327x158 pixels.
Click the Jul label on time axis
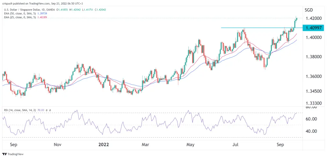pos(236,144)
